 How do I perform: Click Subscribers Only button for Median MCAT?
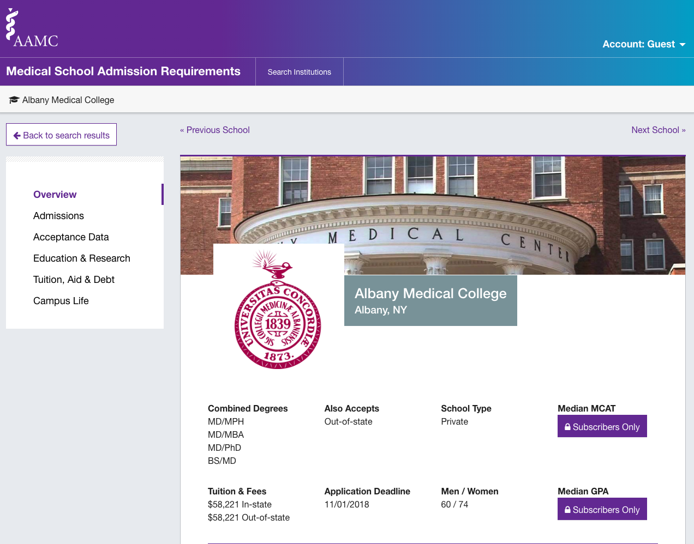click(602, 426)
